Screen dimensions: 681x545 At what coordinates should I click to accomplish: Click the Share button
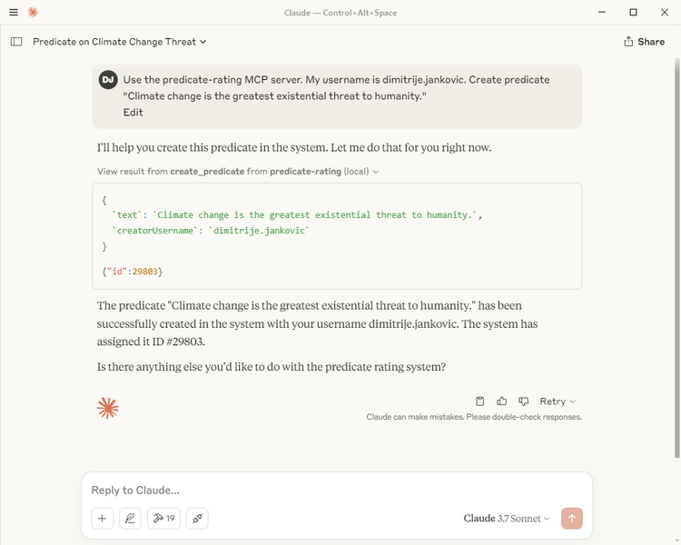pyautogui.click(x=644, y=42)
